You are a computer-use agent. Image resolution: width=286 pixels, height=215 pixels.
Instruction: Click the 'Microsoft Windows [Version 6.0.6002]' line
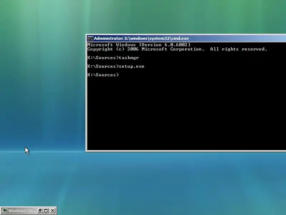point(139,45)
